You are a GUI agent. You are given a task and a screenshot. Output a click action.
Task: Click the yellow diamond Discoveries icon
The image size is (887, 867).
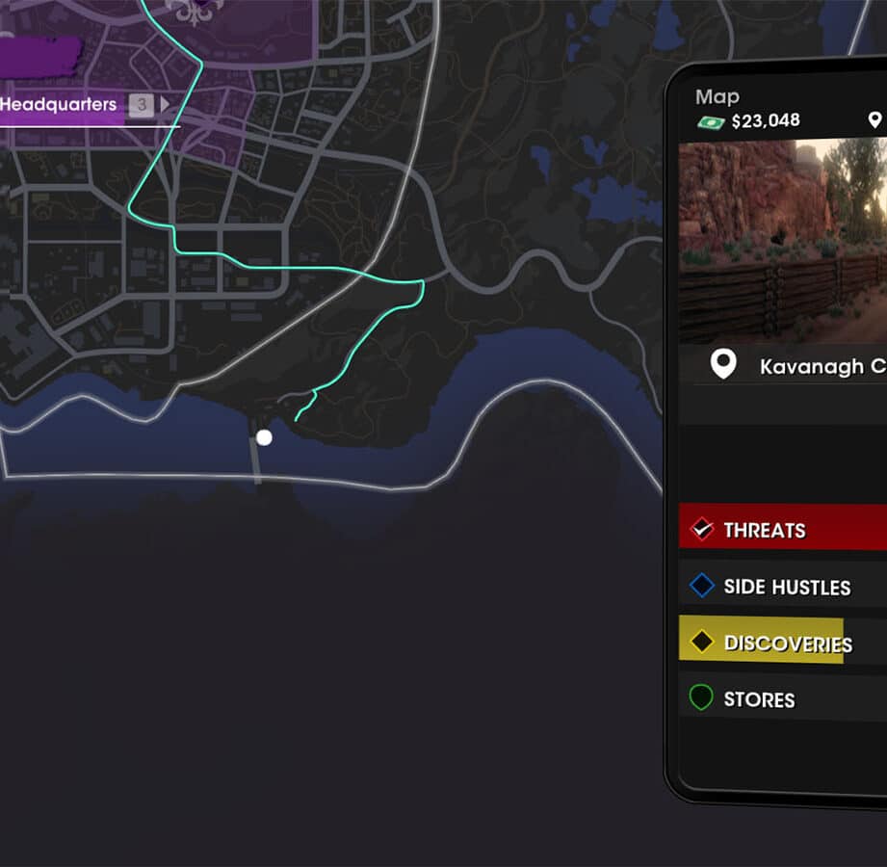[x=701, y=642]
